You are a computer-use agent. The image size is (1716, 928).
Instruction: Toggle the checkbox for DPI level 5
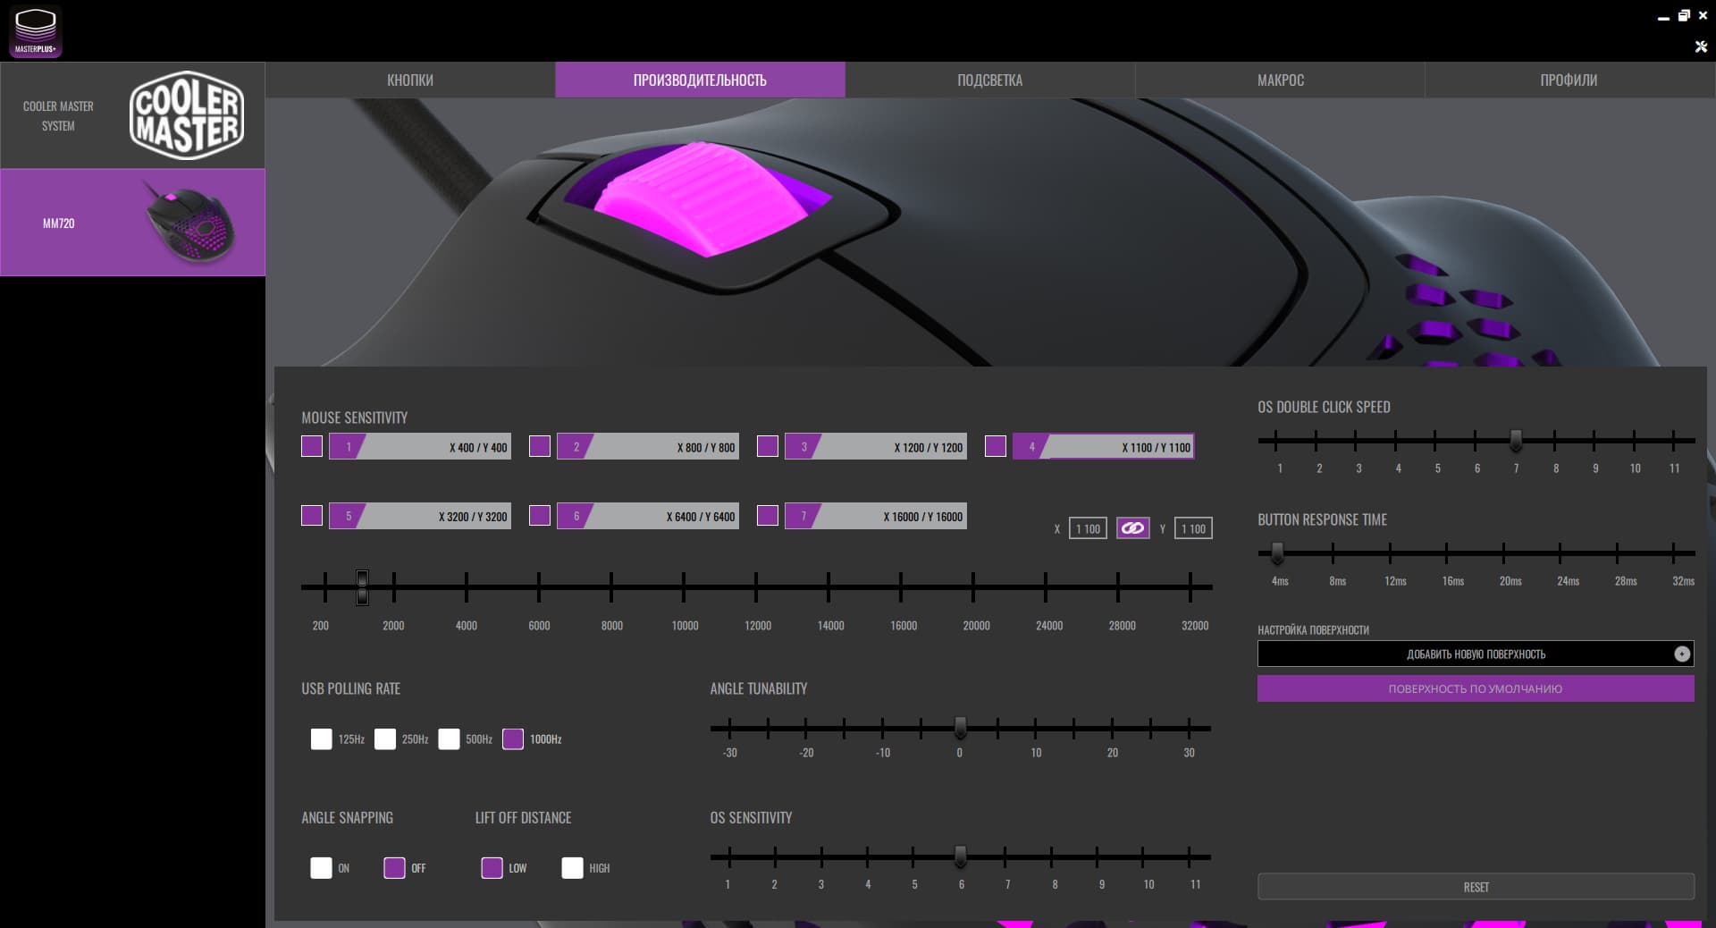tap(312, 516)
